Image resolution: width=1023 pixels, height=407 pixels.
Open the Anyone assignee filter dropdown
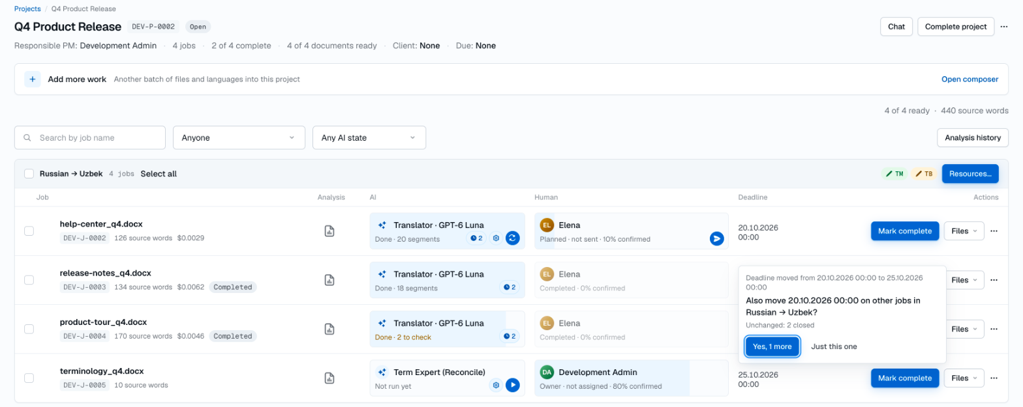[x=239, y=137]
